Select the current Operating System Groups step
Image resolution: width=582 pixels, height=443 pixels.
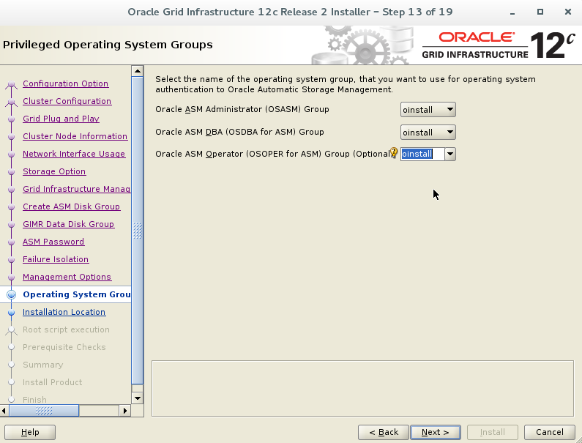click(76, 294)
